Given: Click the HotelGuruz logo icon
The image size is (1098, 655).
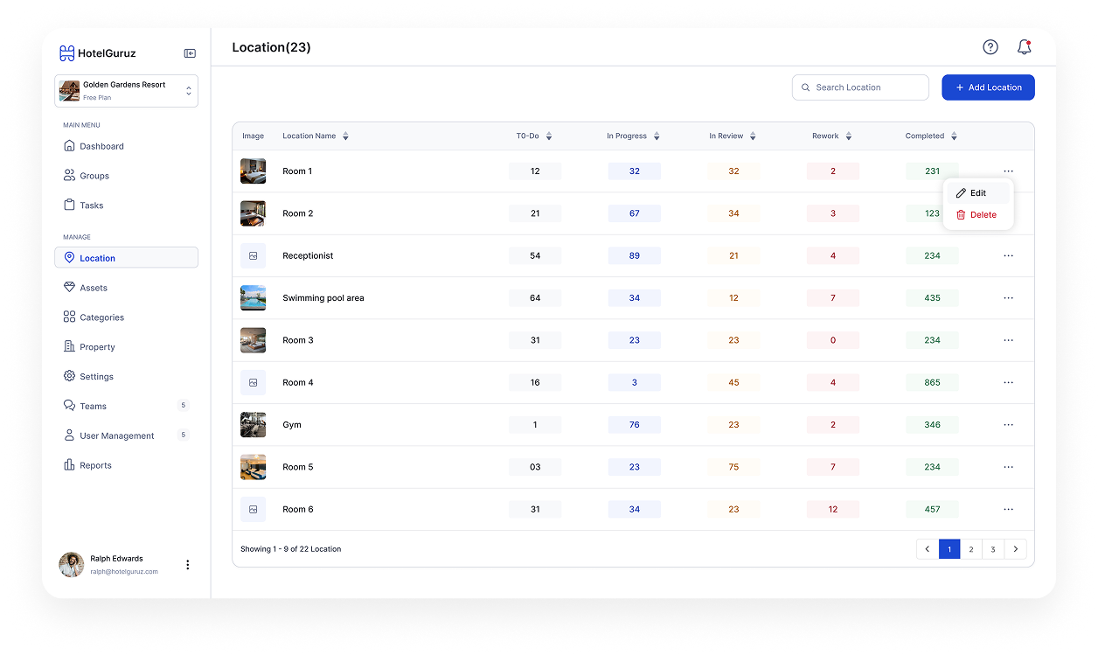Looking at the screenshot, I should pyautogui.click(x=66, y=53).
